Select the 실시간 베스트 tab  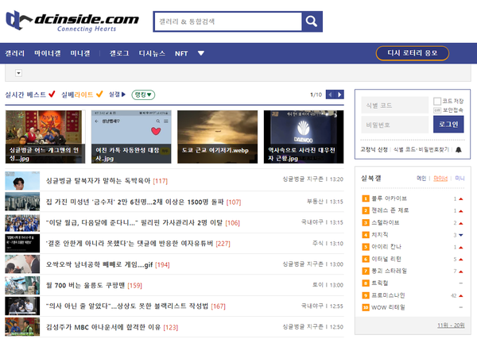(x=30, y=94)
